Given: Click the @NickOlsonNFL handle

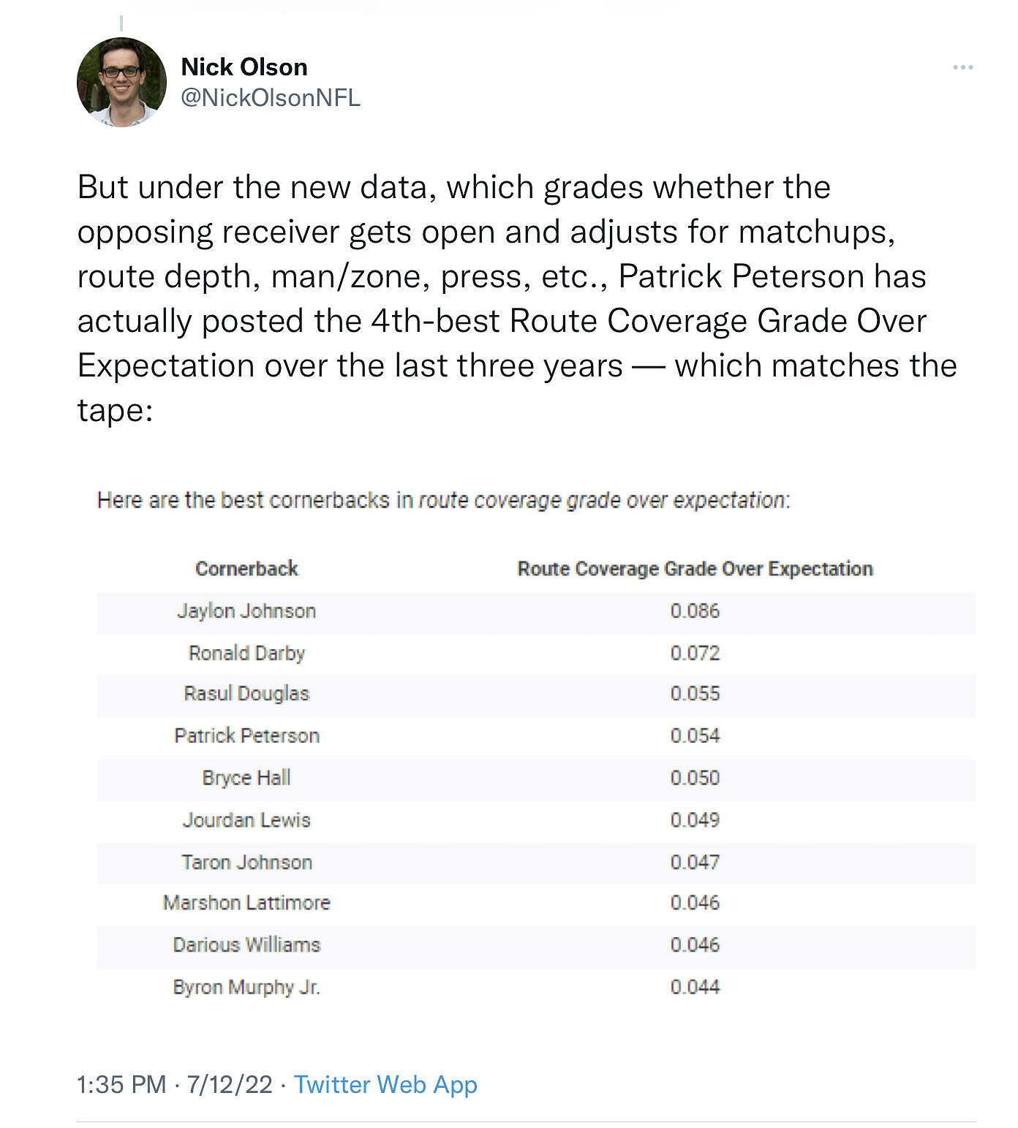Looking at the screenshot, I should tap(271, 98).
